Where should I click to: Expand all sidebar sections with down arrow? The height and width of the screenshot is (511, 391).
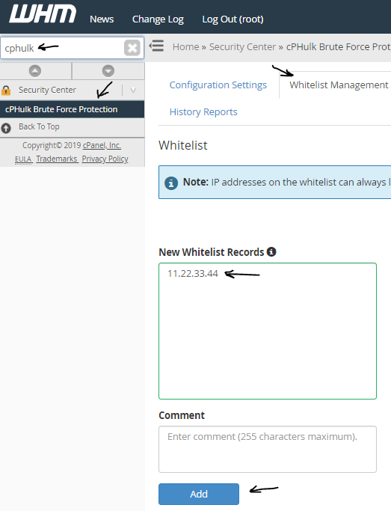pos(108,71)
